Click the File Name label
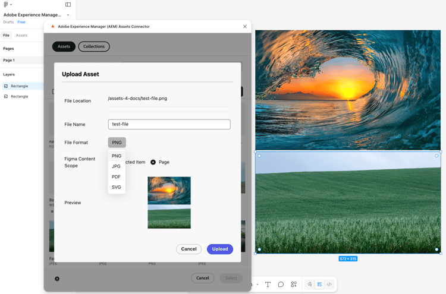This screenshot has height=294, width=446. tap(75, 124)
